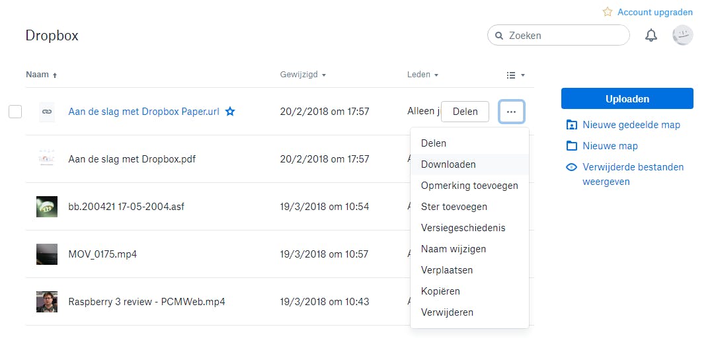This screenshot has width=714, height=354.
Task: Click the new shared folder icon
Action: (x=572, y=125)
